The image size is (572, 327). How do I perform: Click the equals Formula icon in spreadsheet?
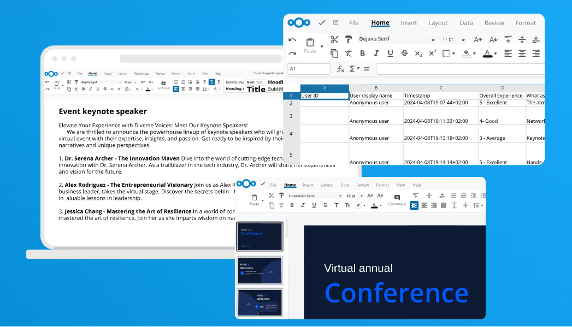pos(367,69)
